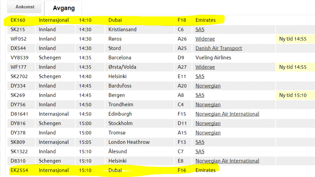Click Norwegian Air International link for D8310
The height and width of the screenshot is (177, 315).
[227, 161]
